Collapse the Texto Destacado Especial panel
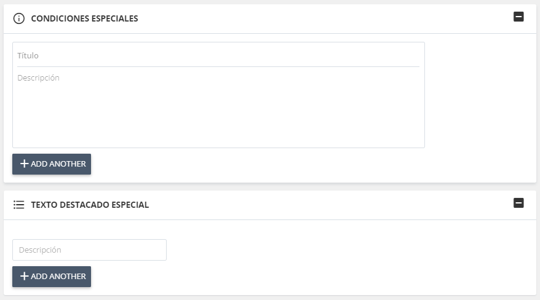 tap(518, 203)
